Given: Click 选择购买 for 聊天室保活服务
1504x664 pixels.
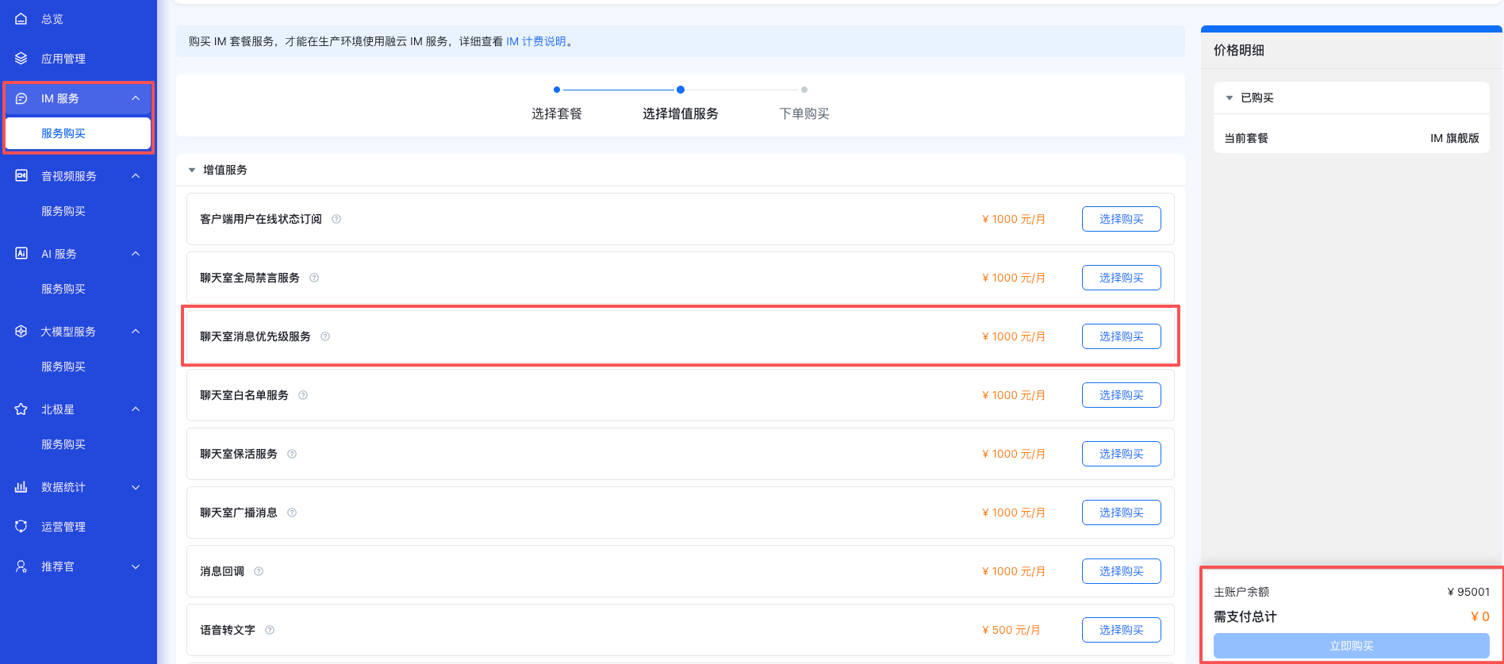Looking at the screenshot, I should [x=1121, y=454].
